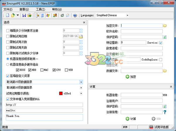The image size is (176, 131).
Task: Browse folder icon for 数据文件
Action: (x=165, y=71)
